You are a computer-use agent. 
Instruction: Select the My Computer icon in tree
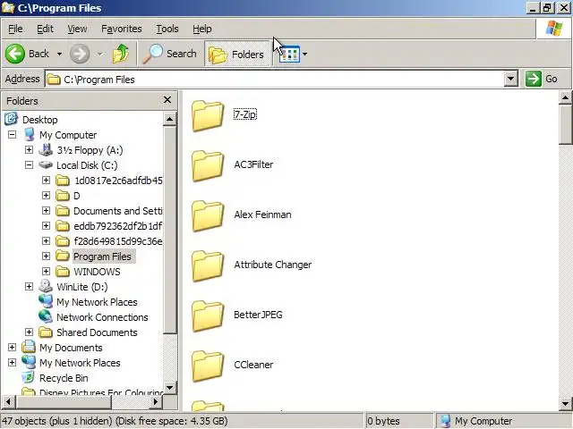29,135
